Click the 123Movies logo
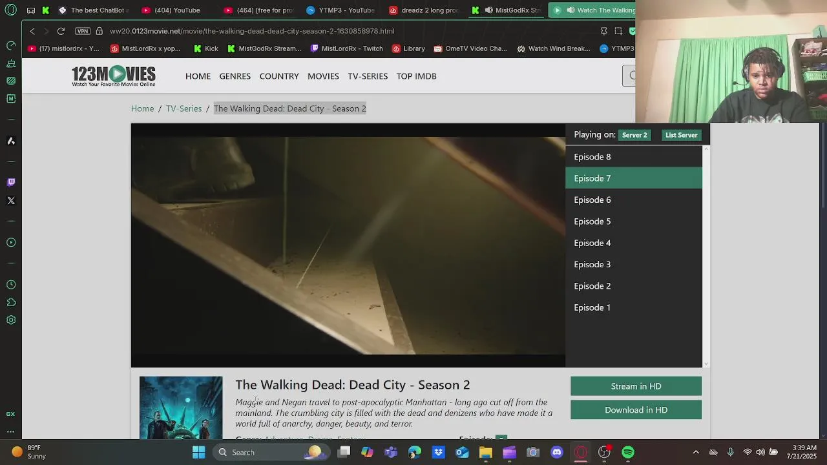 click(x=114, y=76)
